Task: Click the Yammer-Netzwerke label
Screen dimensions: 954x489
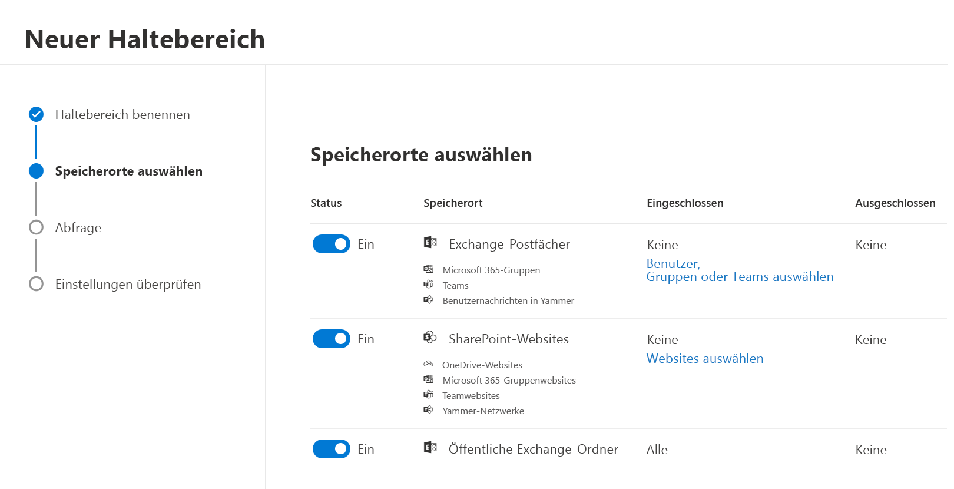Action: pyautogui.click(x=483, y=411)
